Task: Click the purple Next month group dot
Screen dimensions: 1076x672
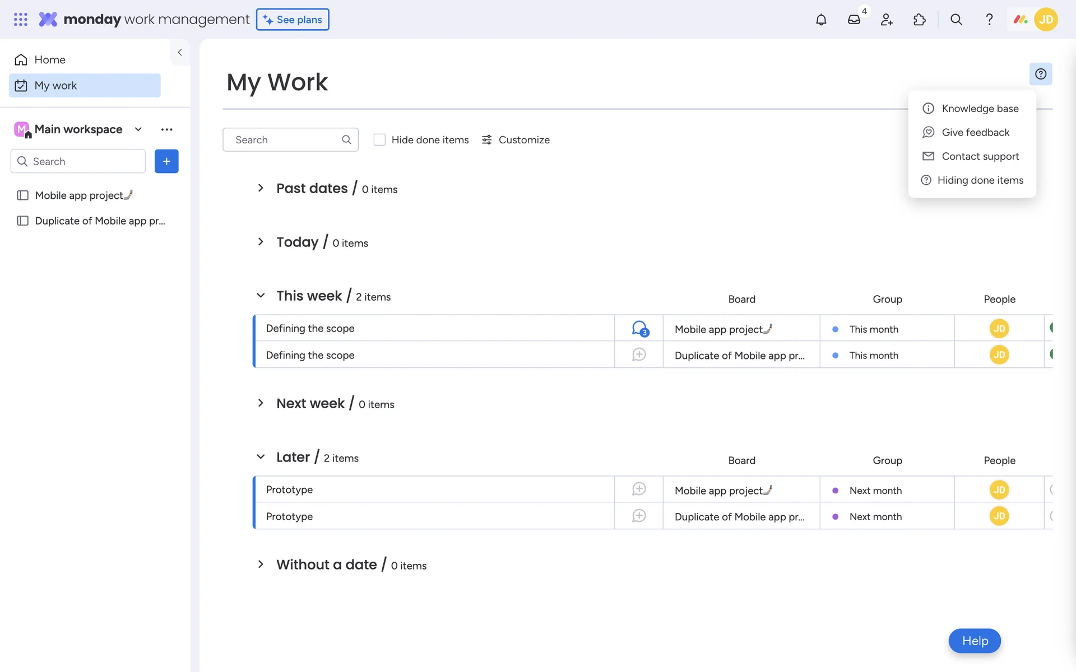Action: coord(836,491)
